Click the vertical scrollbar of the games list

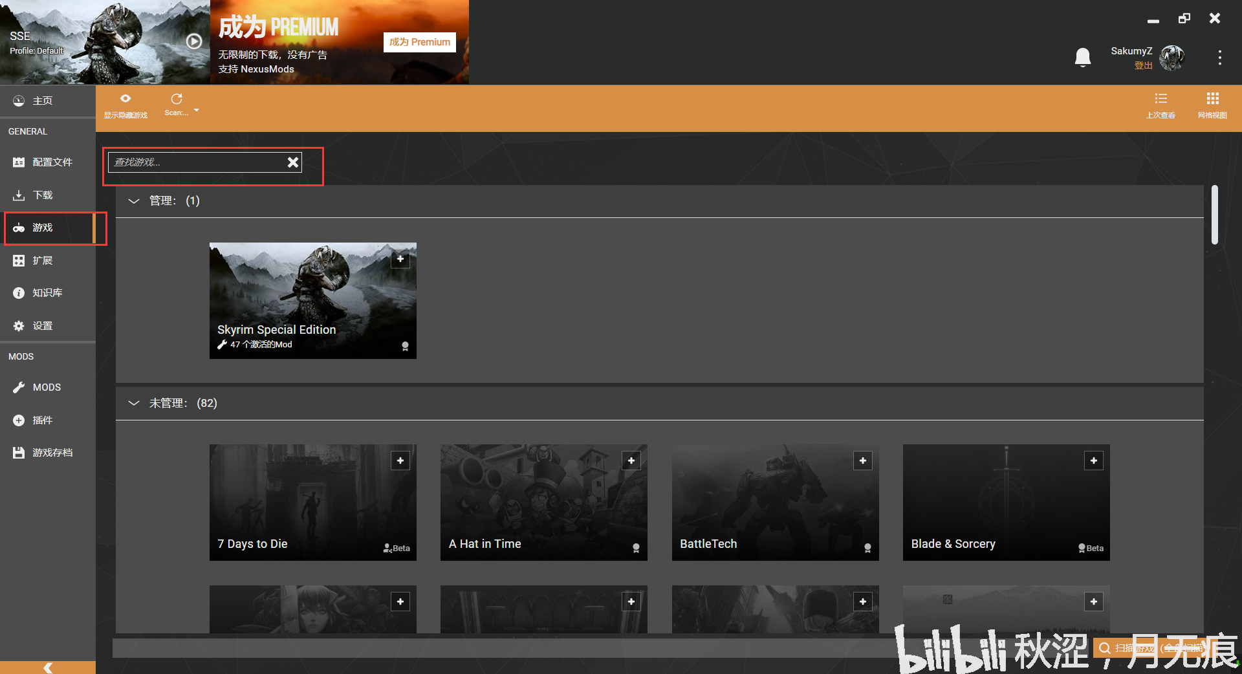(x=1215, y=215)
